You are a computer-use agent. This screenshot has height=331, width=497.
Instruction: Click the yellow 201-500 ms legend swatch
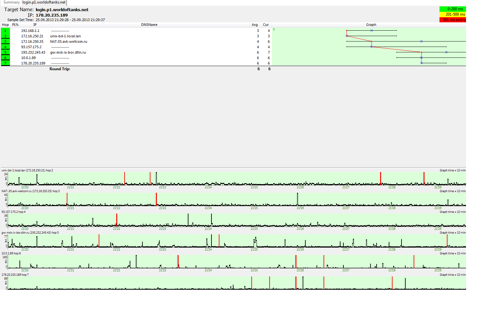[453, 14]
